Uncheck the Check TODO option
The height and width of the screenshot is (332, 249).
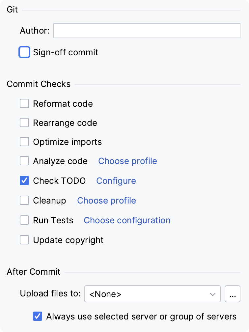coord(24,180)
